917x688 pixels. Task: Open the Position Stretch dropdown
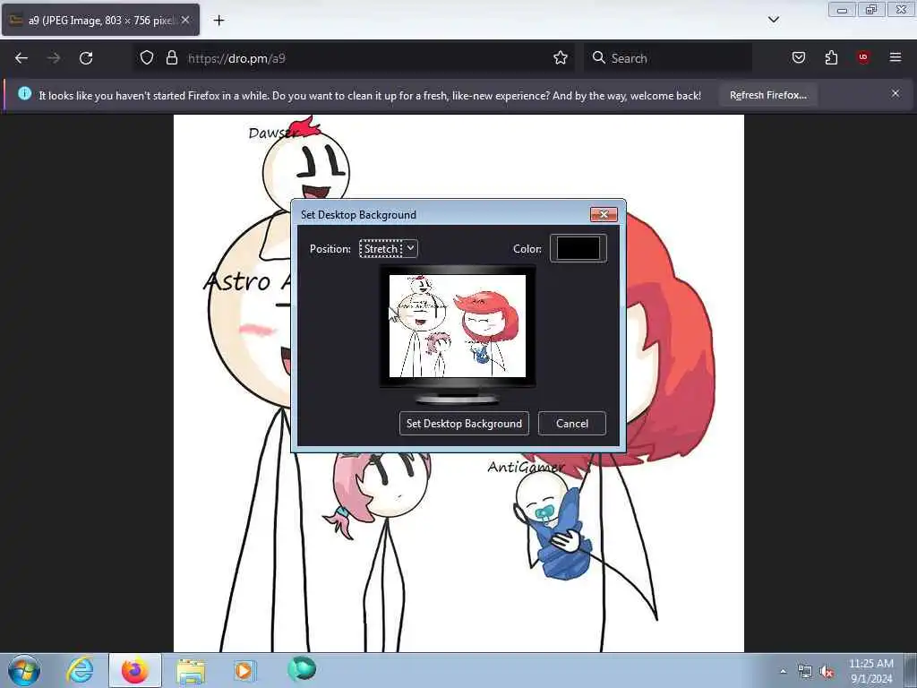point(389,249)
